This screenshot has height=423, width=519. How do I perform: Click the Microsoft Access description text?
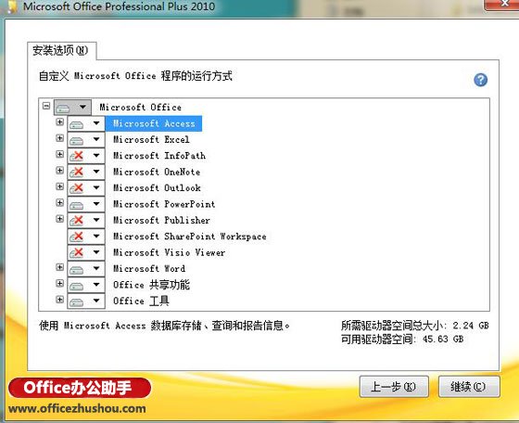165,326
